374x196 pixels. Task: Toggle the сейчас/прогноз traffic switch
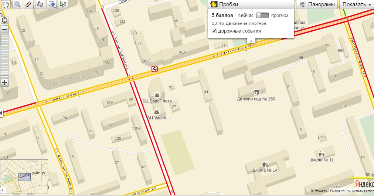pos(262,15)
